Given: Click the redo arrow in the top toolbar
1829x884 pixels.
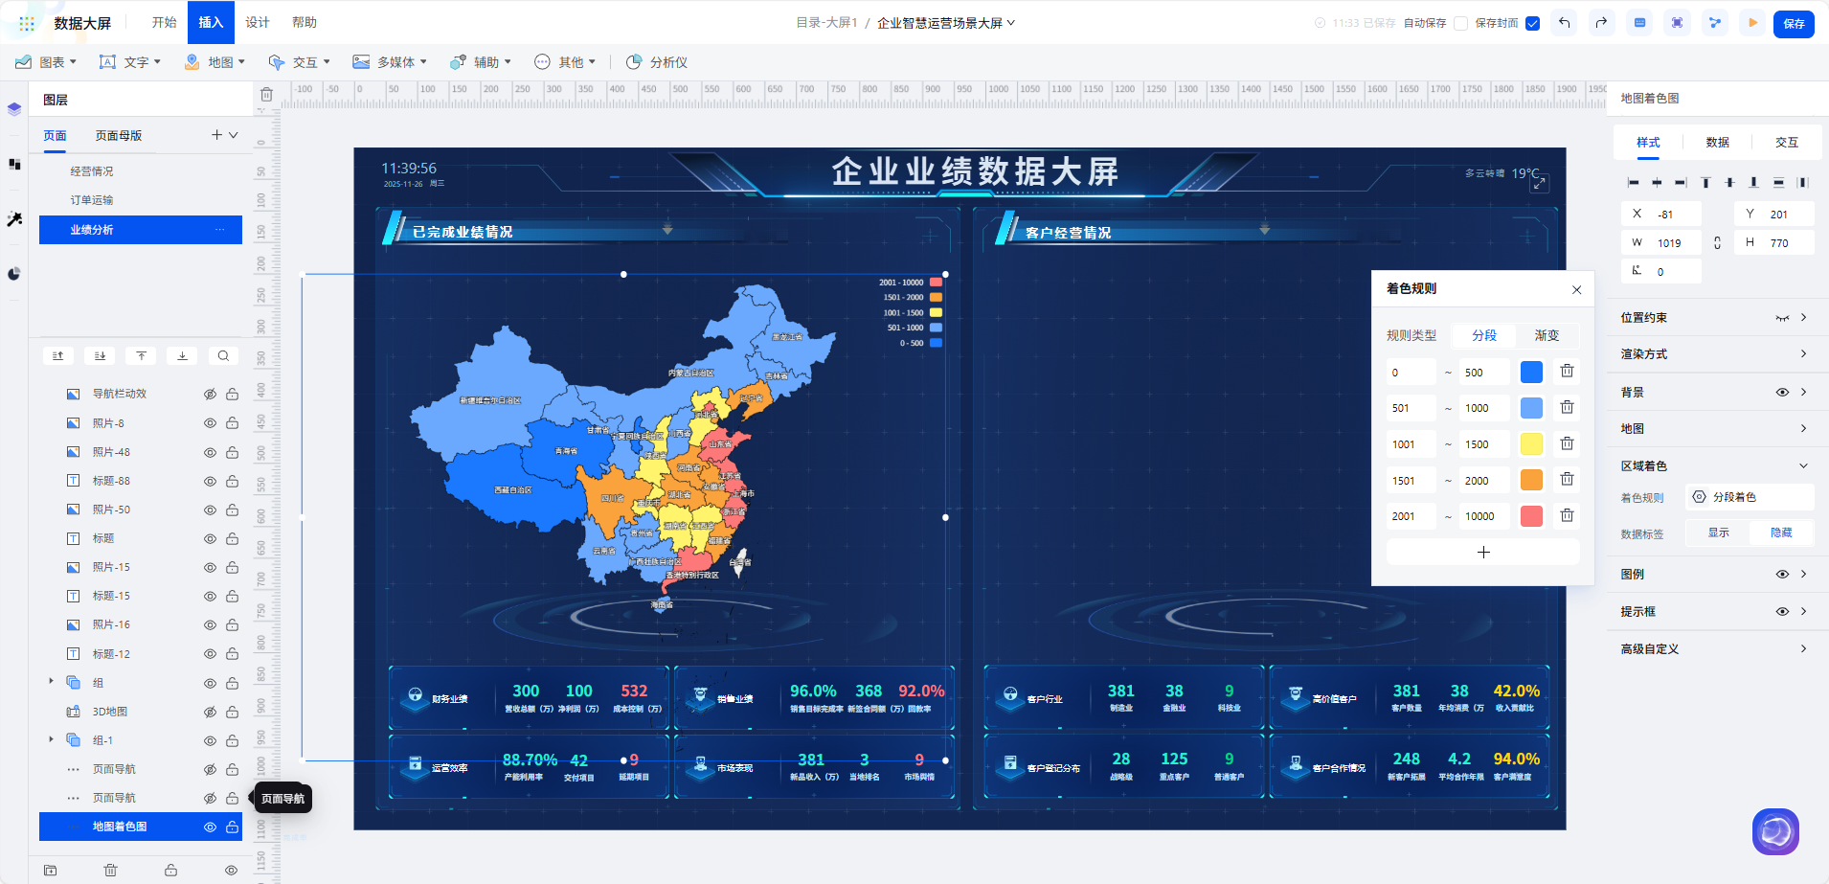Looking at the screenshot, I should (x=1601, y=23).
